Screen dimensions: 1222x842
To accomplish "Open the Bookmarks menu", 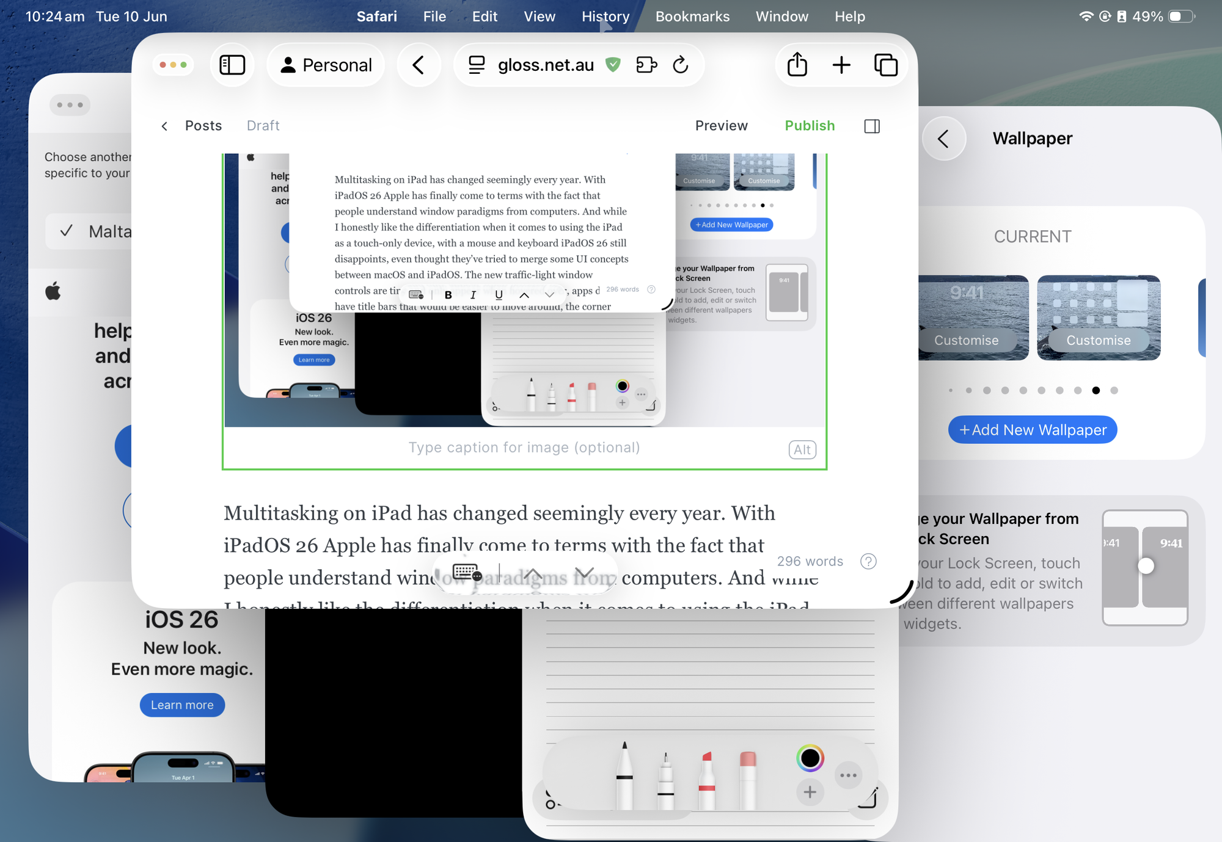I will [692, 16].
